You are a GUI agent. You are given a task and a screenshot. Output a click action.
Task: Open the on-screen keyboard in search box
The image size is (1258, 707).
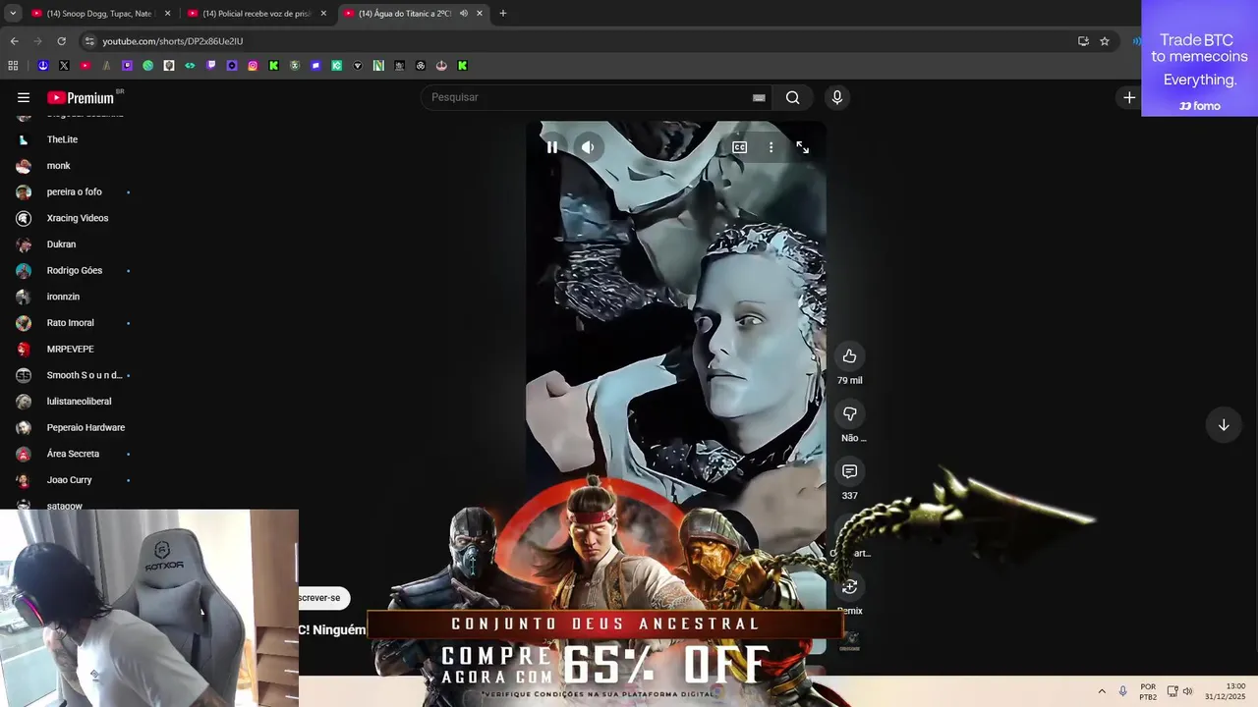click(x=759, y=97)
